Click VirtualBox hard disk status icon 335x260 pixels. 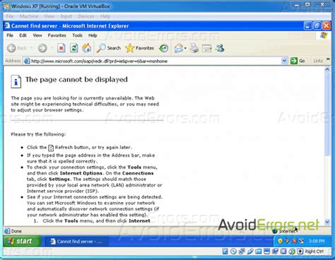tap(225, 252)
